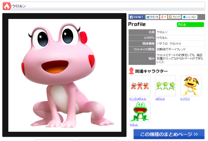Follow the ケロット text link
The height and width of the screenshot is (141, 208).
134,125
